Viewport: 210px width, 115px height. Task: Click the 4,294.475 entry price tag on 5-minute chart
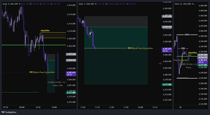(x=71, y=60)
